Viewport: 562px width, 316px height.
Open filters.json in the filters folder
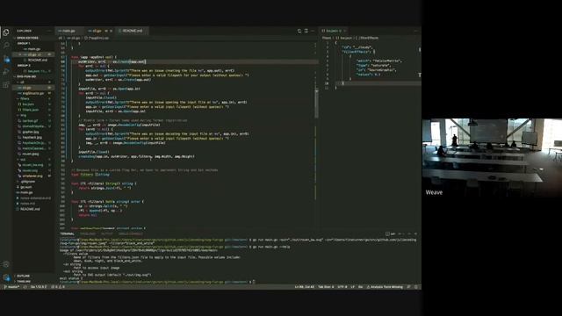[x=33, y=110]
